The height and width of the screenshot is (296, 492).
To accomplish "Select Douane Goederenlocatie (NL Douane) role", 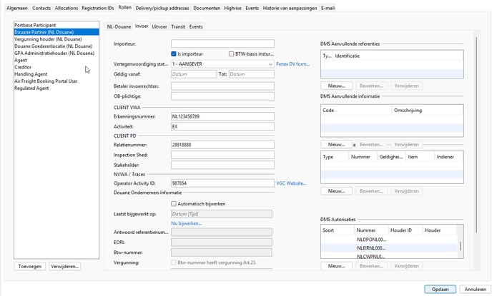I will [56, 46].
